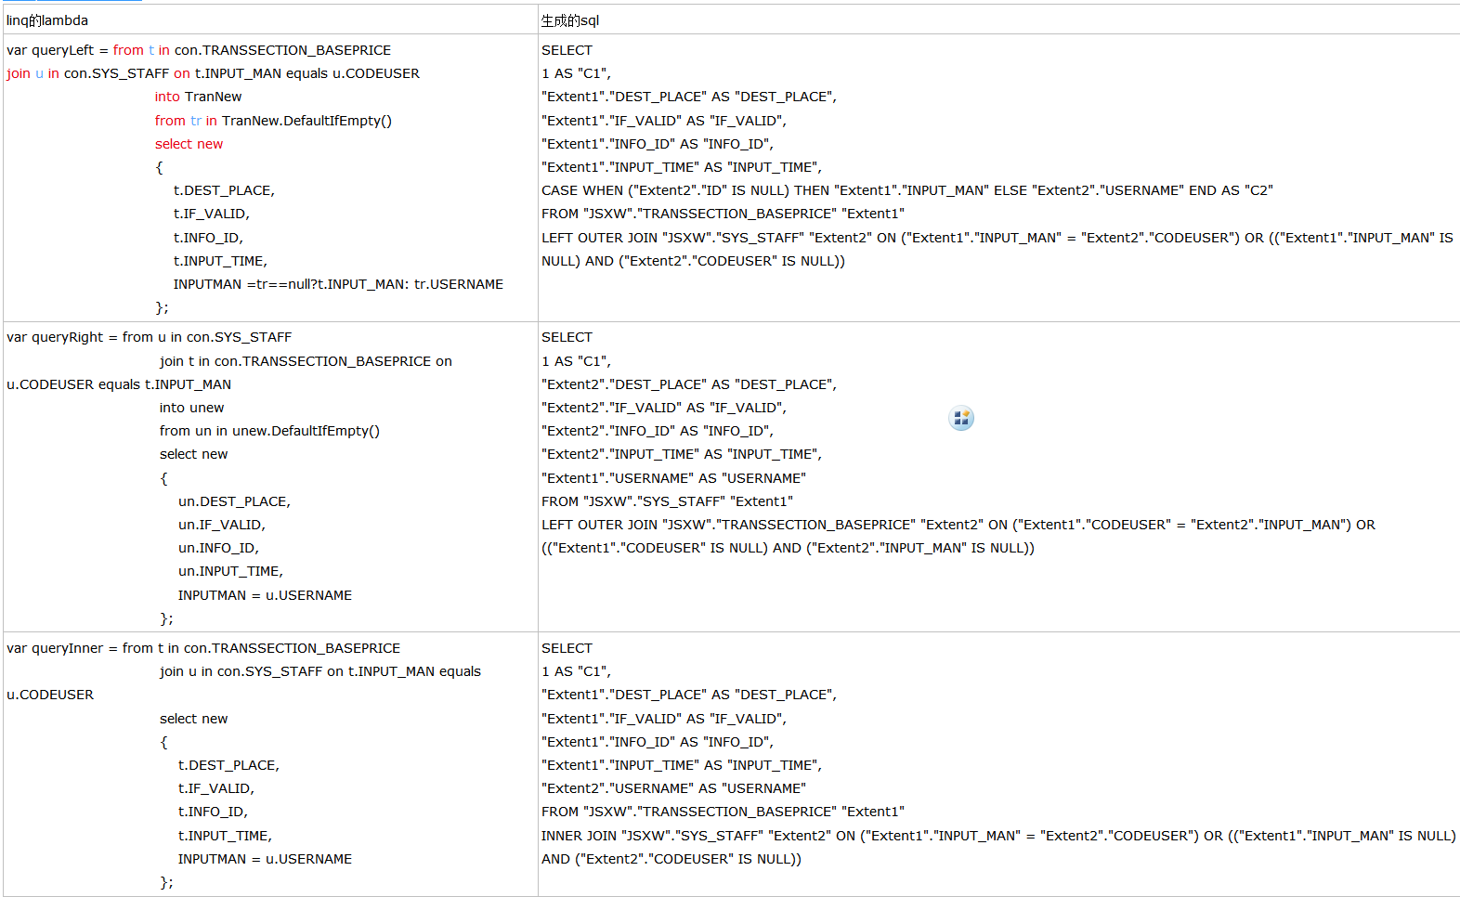
Task: Click the "linq的lambda" column header
Action: (47, 20)
